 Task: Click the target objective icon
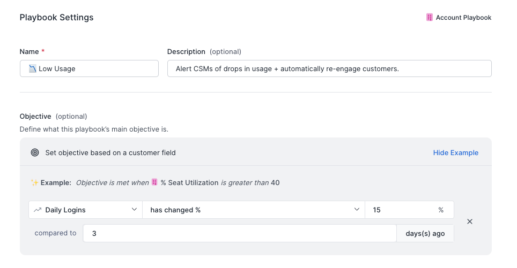pyautogui.click(x=35, y=152)
